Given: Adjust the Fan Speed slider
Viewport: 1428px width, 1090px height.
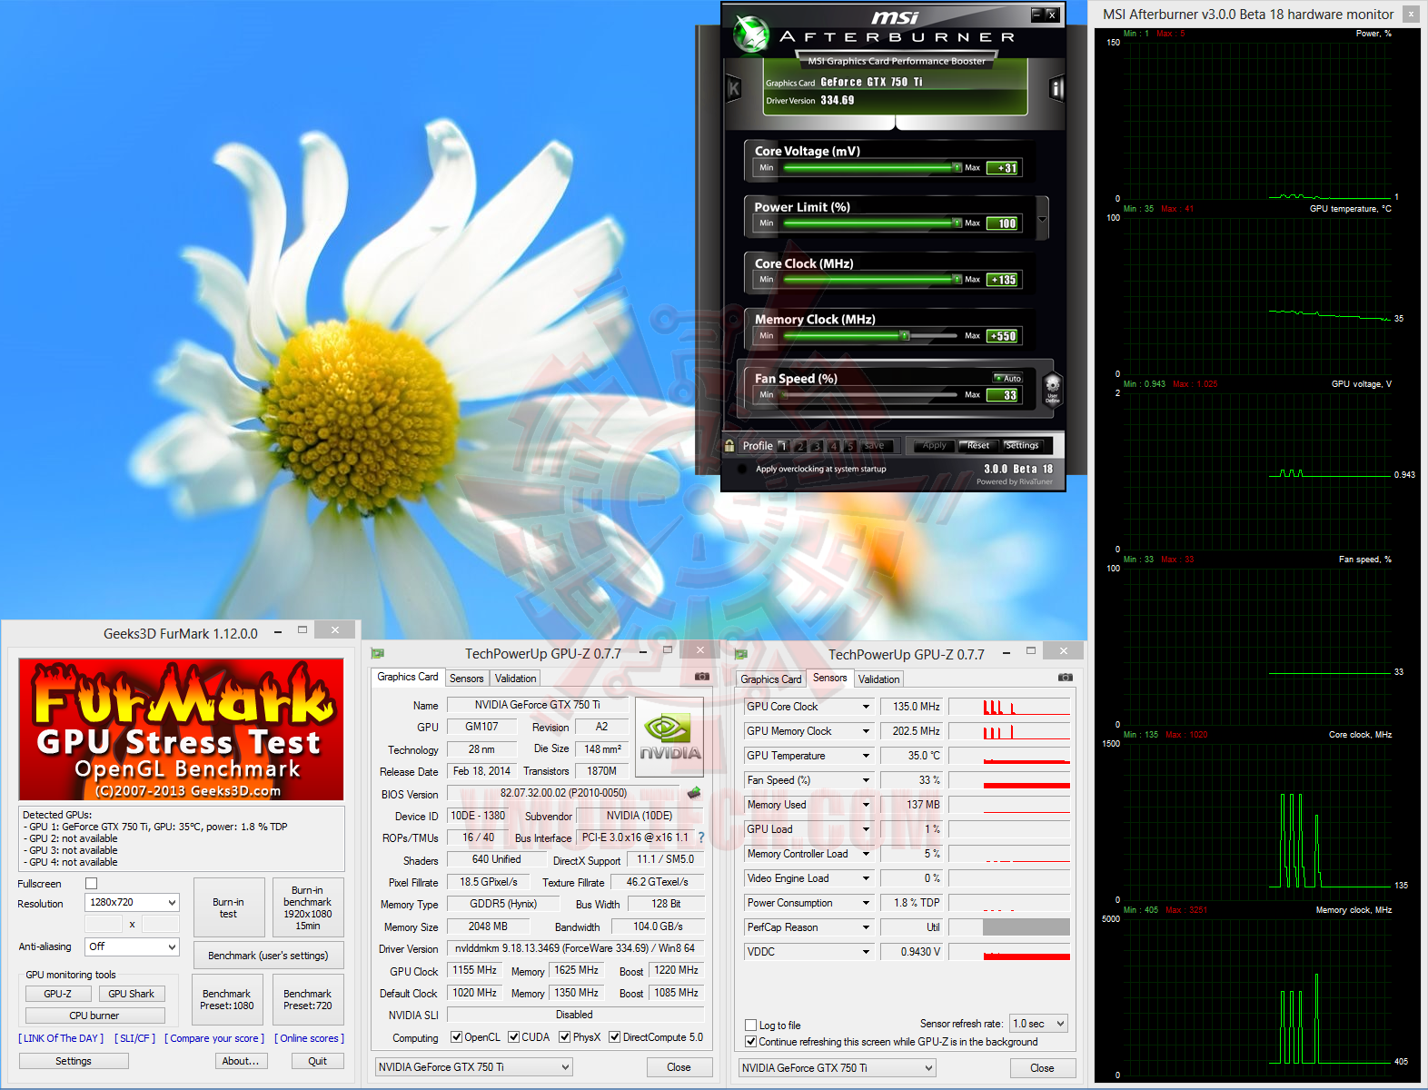Looking at the screenshot, I should [x=872, y=395].
